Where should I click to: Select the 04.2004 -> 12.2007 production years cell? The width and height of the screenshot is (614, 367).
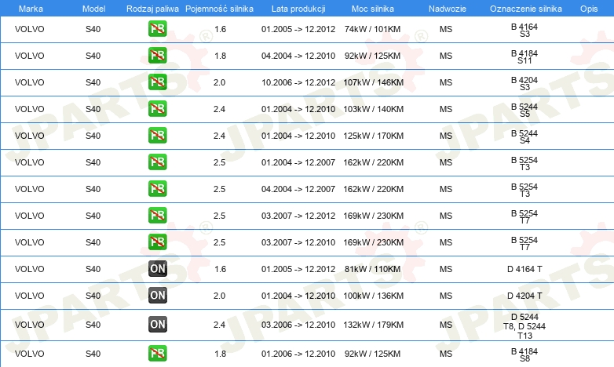298,188
